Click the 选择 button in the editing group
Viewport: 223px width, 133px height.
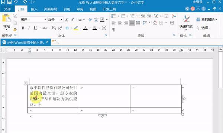pos(204,28)
